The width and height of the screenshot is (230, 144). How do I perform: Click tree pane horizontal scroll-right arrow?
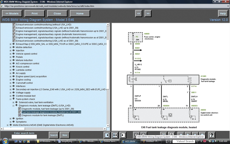tap(105, 129)
